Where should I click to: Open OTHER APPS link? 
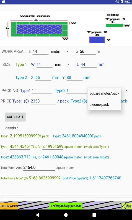pyautogui.click(x=9, y=206)
